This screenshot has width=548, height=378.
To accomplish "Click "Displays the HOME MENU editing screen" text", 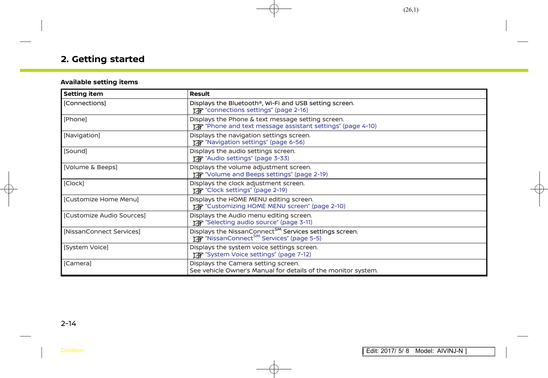I will tap(252, 199).
